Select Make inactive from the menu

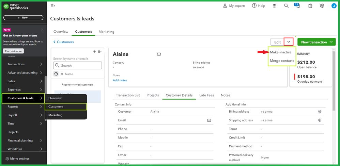[281, 52]
